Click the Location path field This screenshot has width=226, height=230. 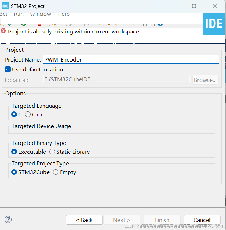[117, 79]
